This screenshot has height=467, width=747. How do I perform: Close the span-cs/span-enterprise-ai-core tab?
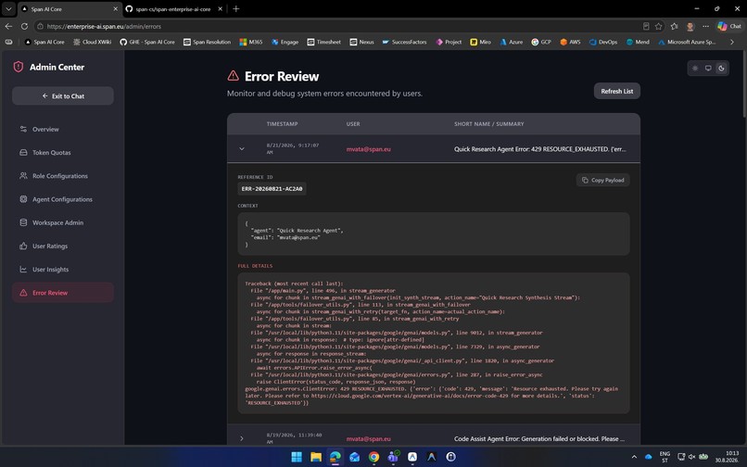220,9
